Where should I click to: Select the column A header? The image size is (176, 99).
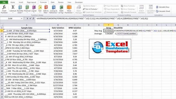pos(27,25)
